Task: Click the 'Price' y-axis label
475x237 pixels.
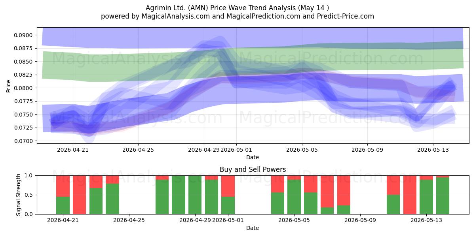Action: [9, 86]
